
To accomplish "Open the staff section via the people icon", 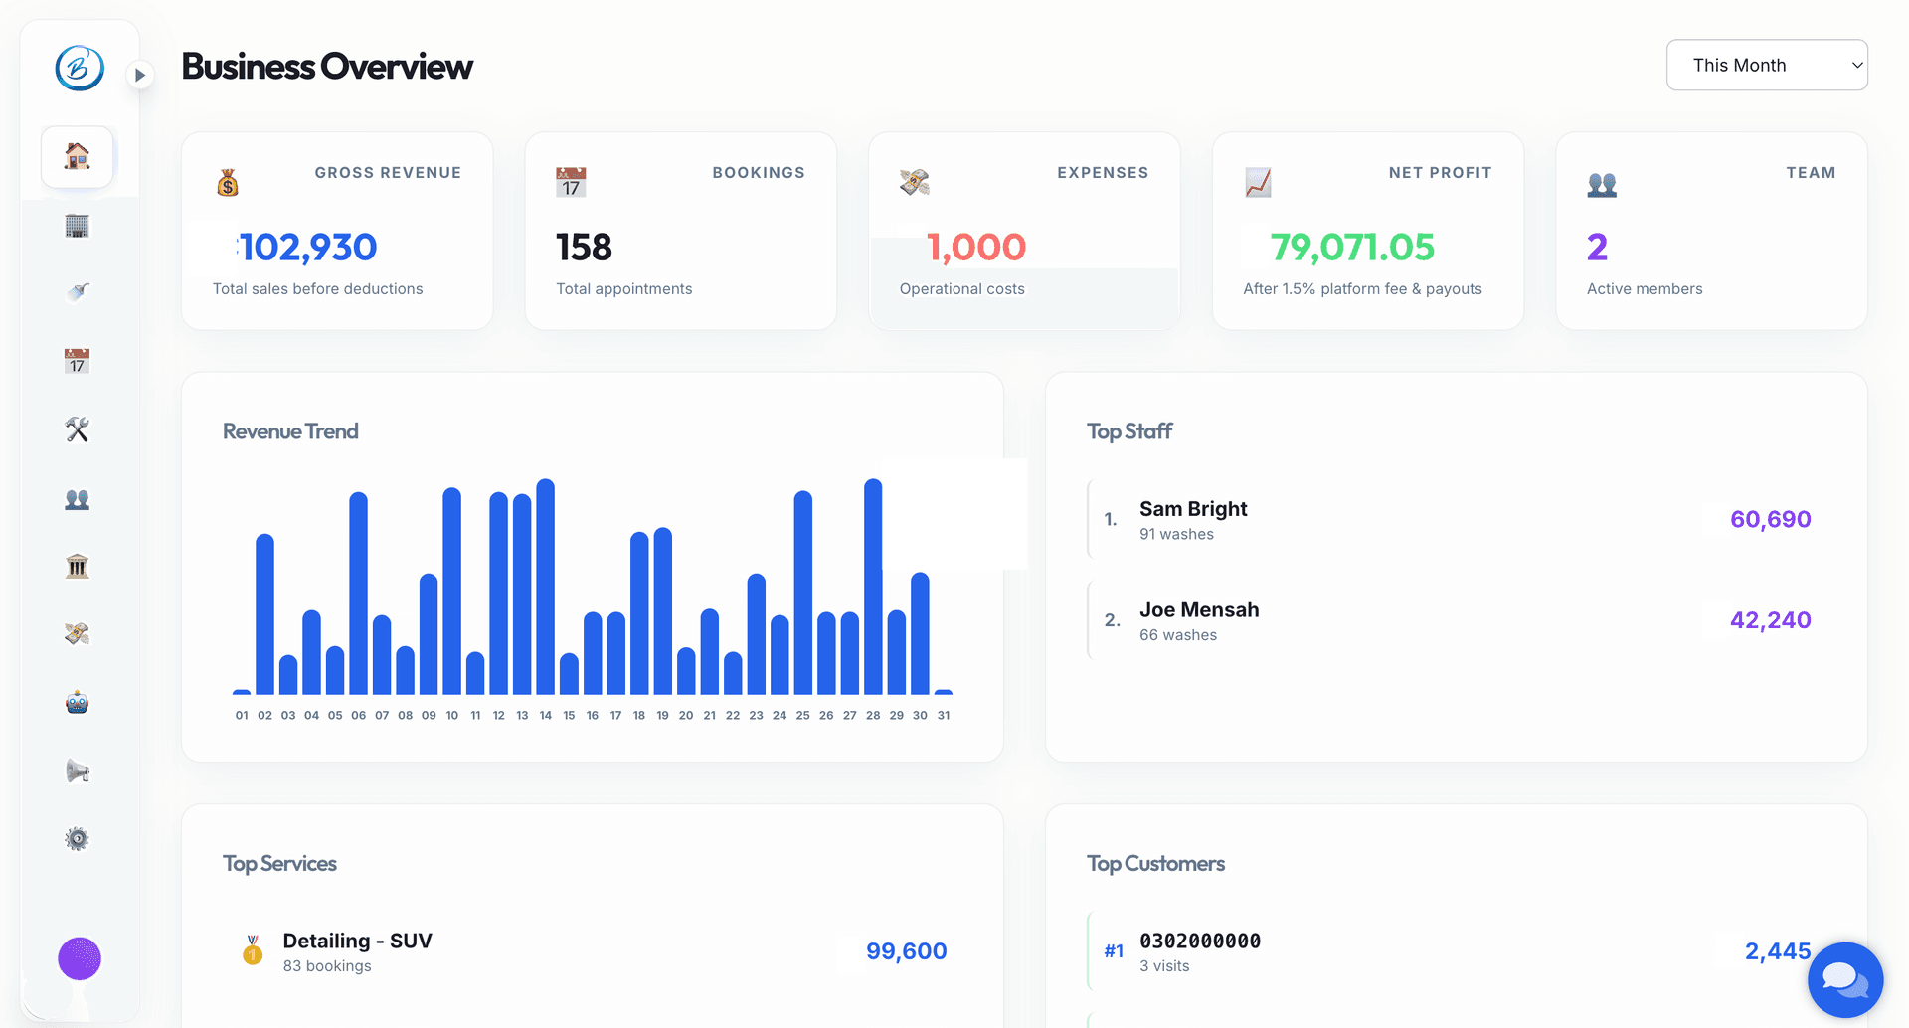I will (x=77, y=500).
